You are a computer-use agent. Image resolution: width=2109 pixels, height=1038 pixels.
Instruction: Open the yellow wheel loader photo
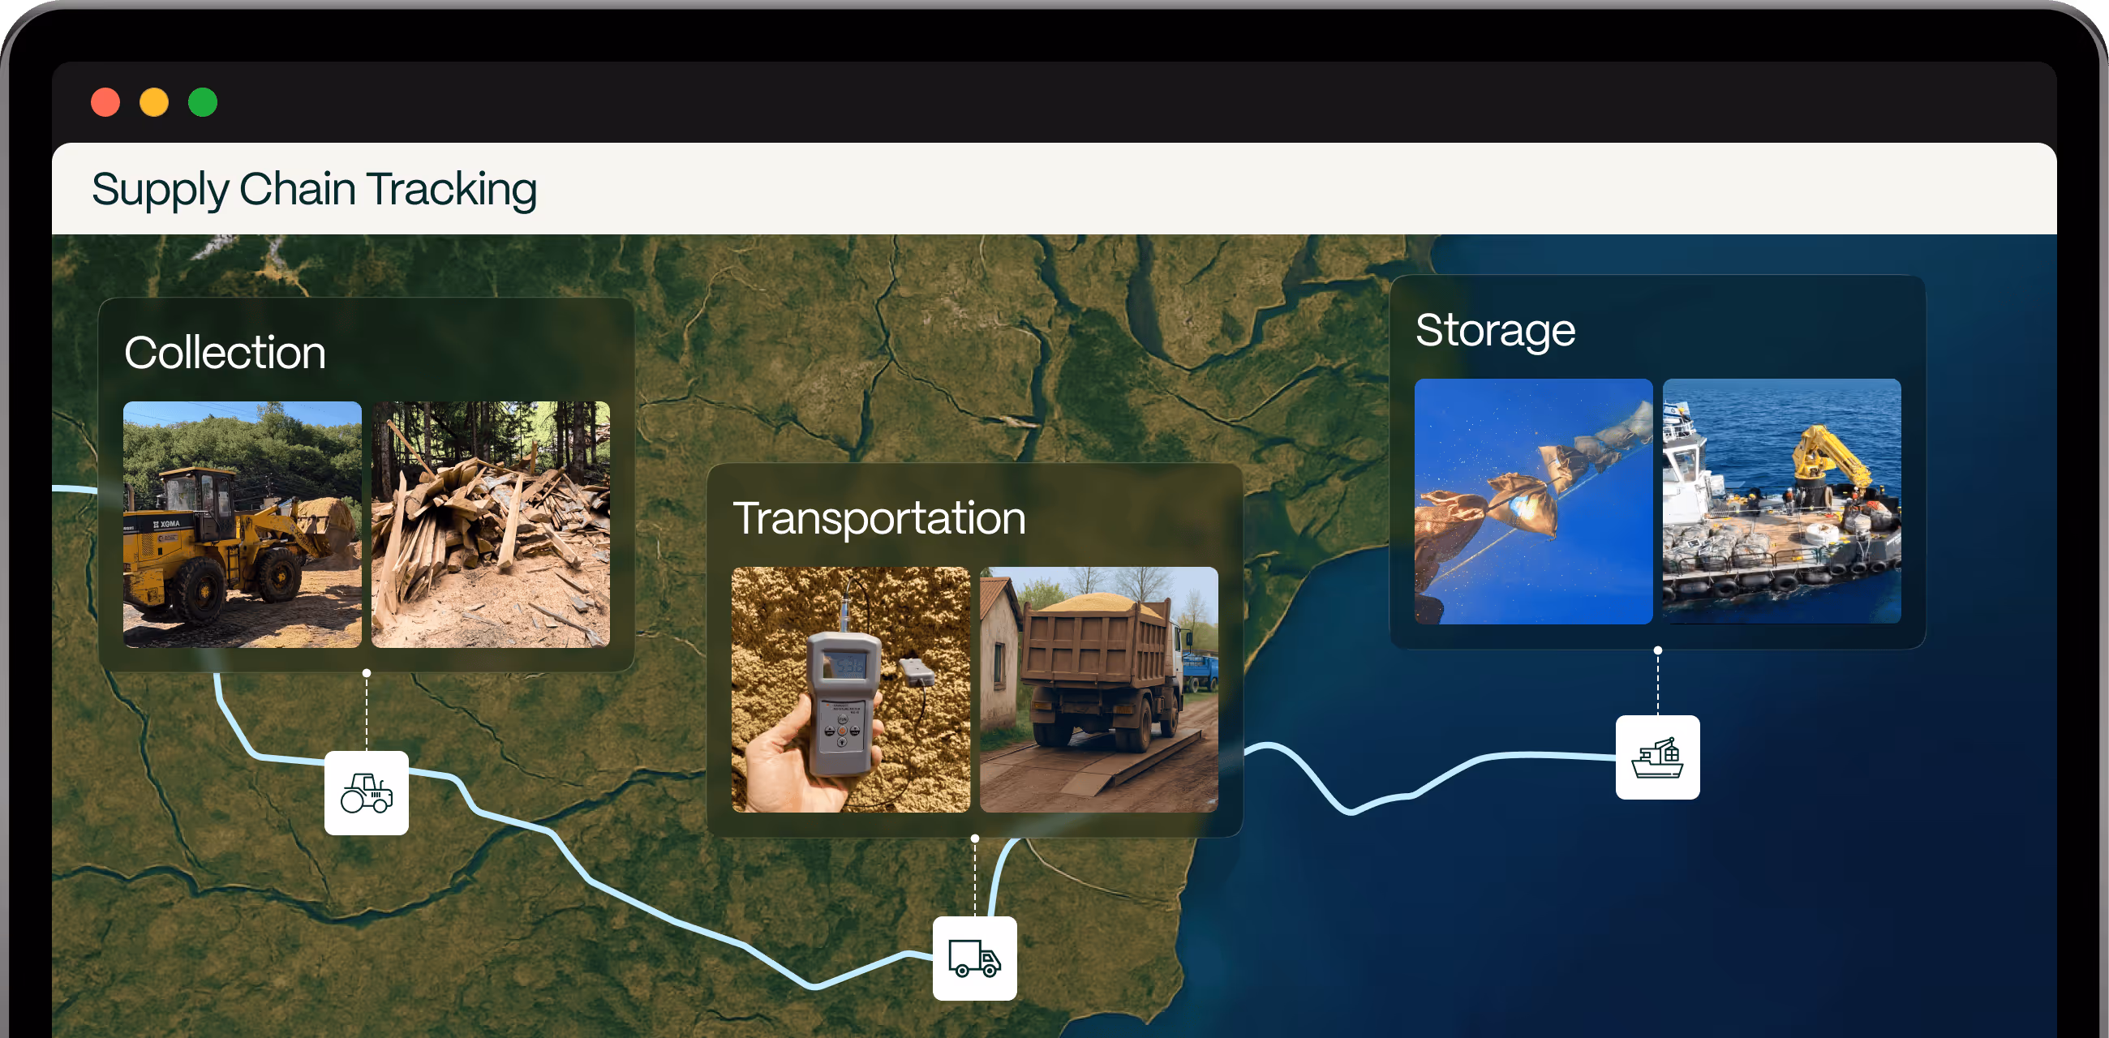click(x=243, y=524)
